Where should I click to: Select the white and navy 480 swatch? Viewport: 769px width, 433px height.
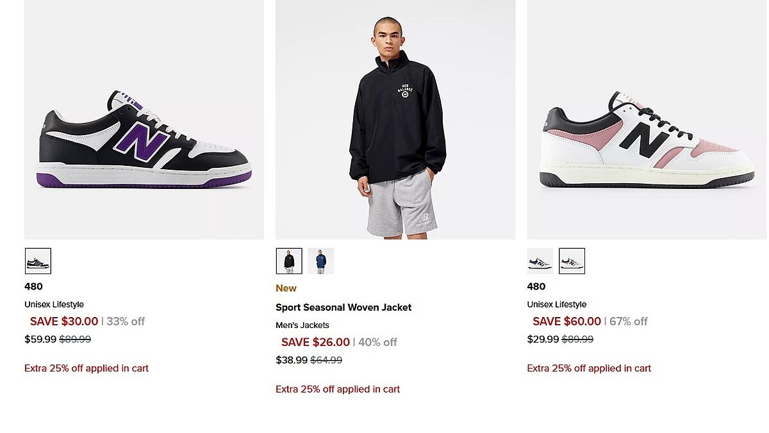[x=540, y=261]
